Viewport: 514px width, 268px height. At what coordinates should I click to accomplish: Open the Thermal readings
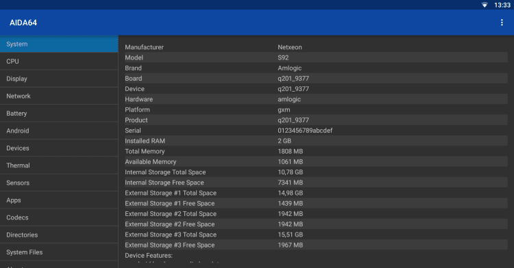[x=59, y=165]
